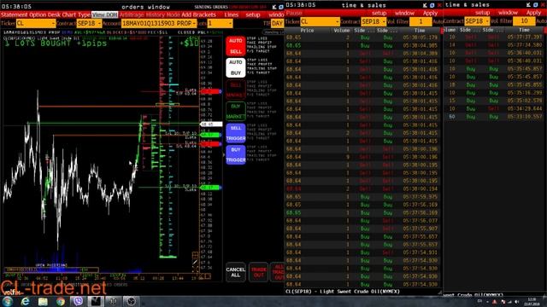Click Pause in first time & sales window

pos(294,13)
